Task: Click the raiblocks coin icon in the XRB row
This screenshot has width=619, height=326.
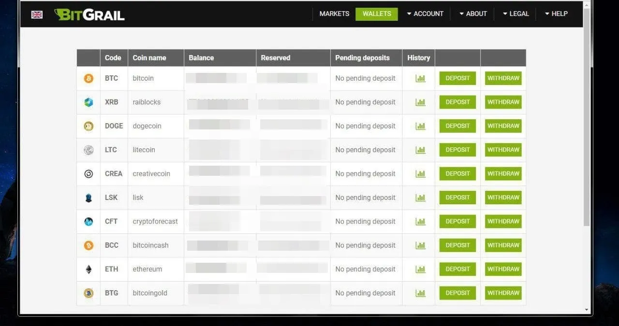Action: (88, 102)
